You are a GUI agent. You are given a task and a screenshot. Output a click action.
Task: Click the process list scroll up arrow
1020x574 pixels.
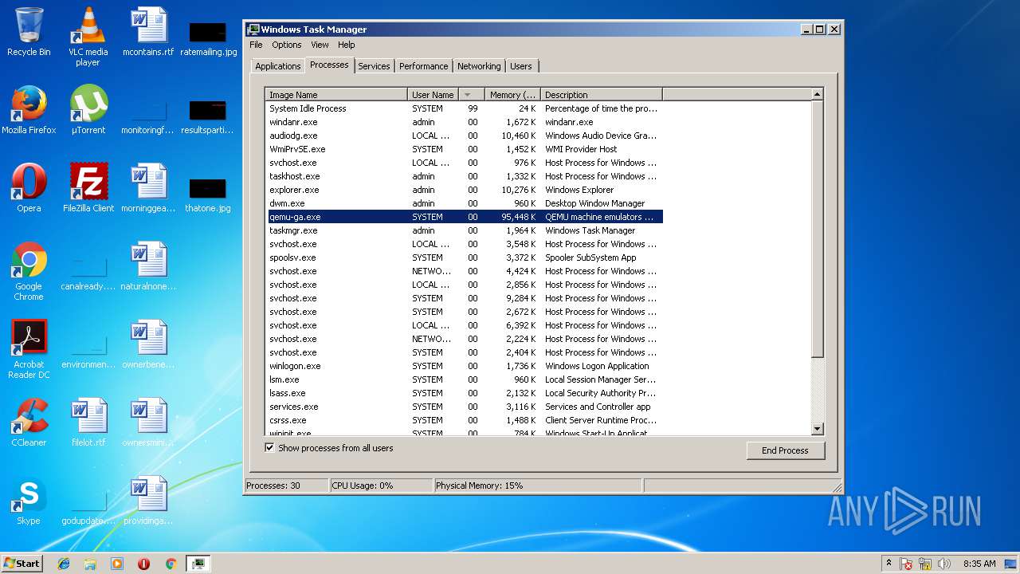pyautogui.click(x=817, y=94)
